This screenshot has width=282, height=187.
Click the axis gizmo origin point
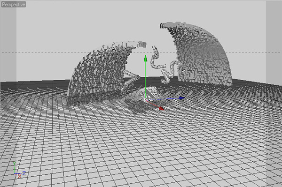146,100
